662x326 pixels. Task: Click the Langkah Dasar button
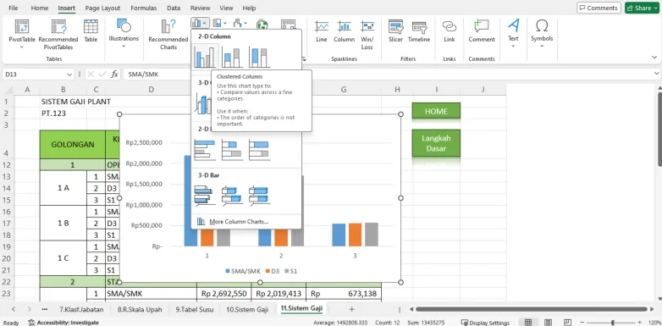[436, 143]
